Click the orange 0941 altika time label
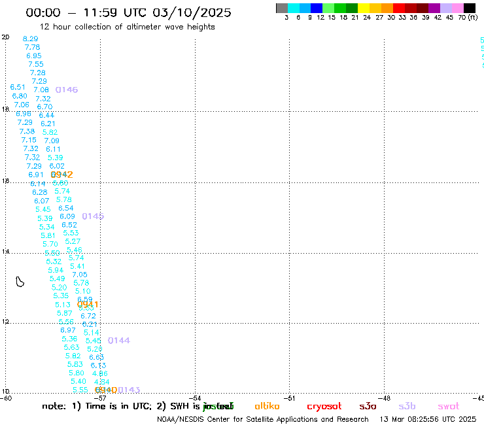This screenshot has width=484, height=425. point(88,305)
